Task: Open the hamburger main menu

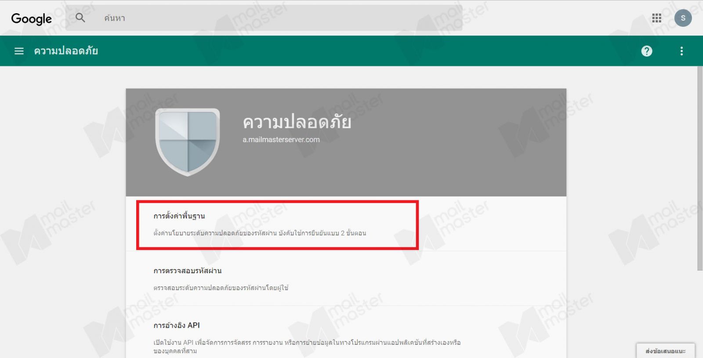Action: coord(19,51)
